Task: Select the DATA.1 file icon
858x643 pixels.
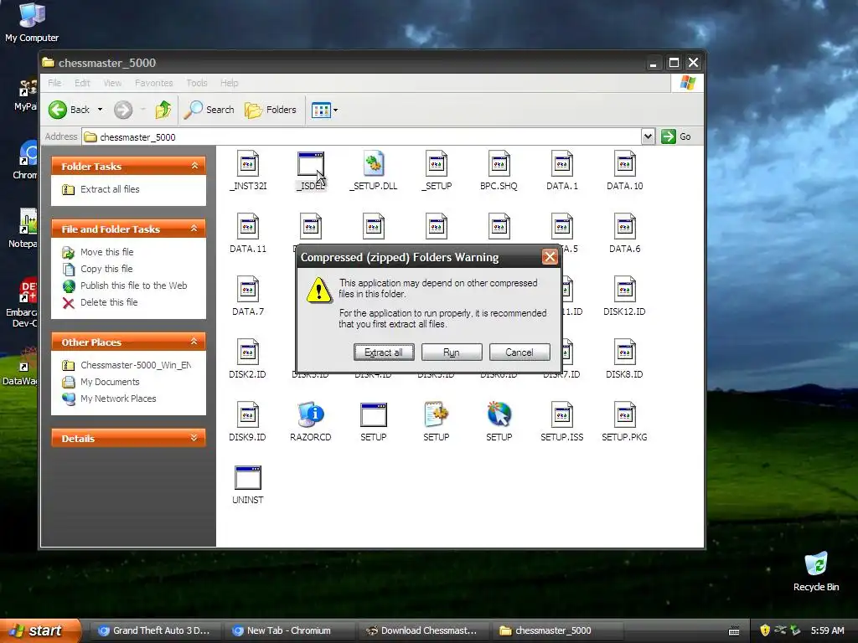Action: click(562, 163)
